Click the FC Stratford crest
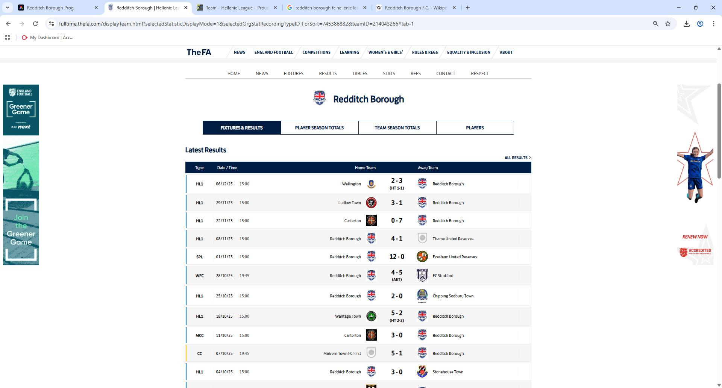Viewport: 722px width, 388px height. [x=422, y=275]
